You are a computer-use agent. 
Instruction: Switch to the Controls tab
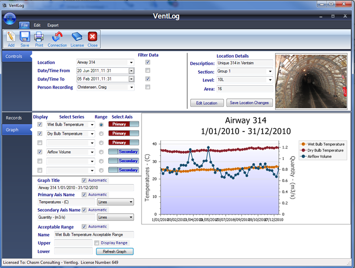16,56
